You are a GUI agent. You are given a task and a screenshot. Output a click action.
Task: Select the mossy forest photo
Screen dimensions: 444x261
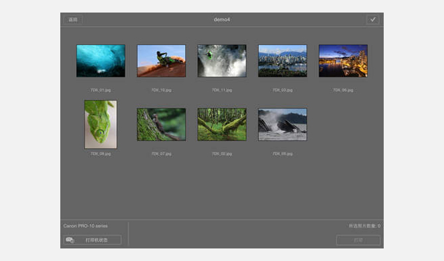pyautogui.click(x=222, y=124)
